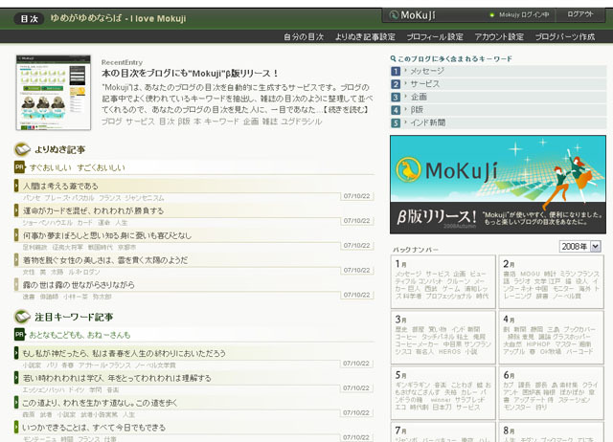Open よりぬき記事設定 menu item
613x442 pixels.
click(x=365, y=36)
